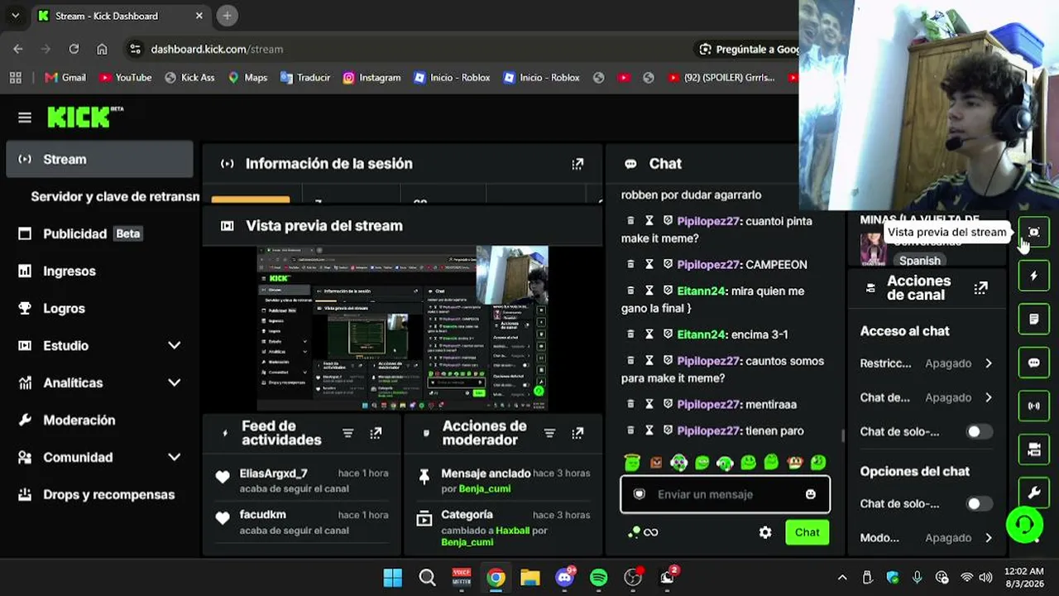The image size is (1059, 596).
Task: Filter the Feed de actividades list
Action: pos(348,433)
